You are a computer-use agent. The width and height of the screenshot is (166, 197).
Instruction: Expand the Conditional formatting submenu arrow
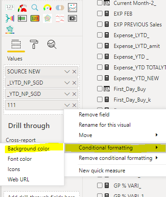157,147
